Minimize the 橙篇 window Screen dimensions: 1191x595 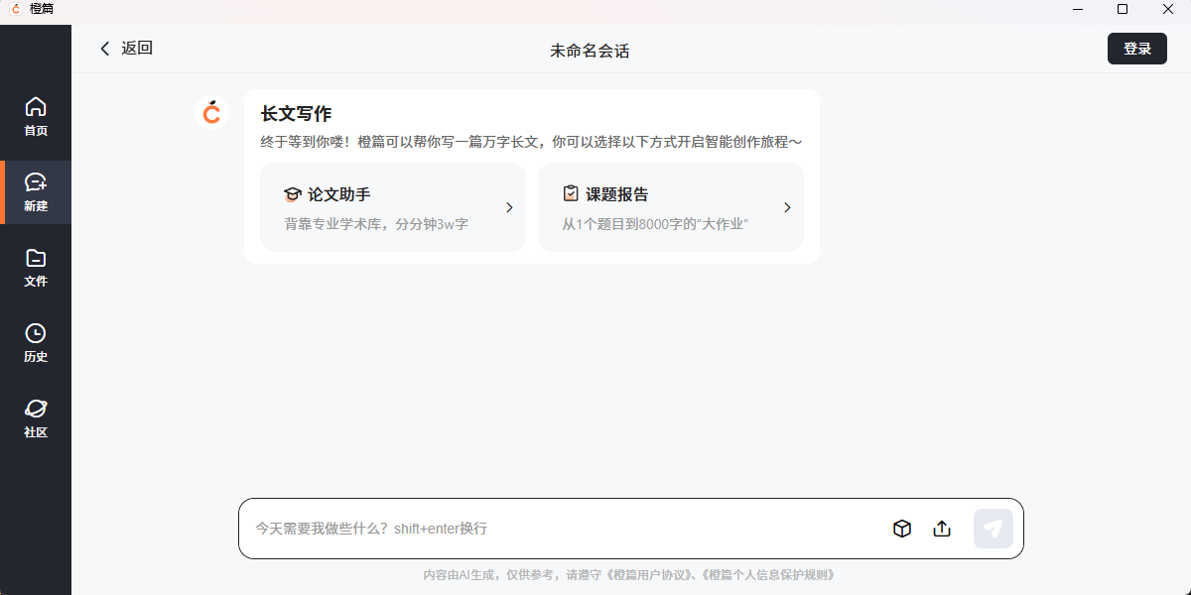(x=1078, y=9)
